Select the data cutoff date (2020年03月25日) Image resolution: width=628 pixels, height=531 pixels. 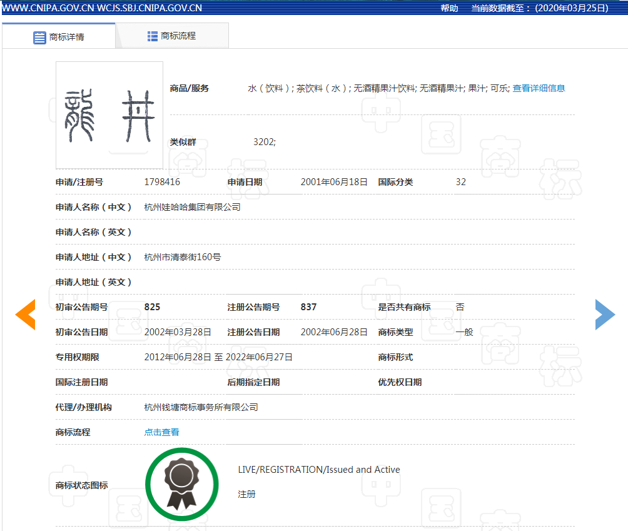point(572,8)
